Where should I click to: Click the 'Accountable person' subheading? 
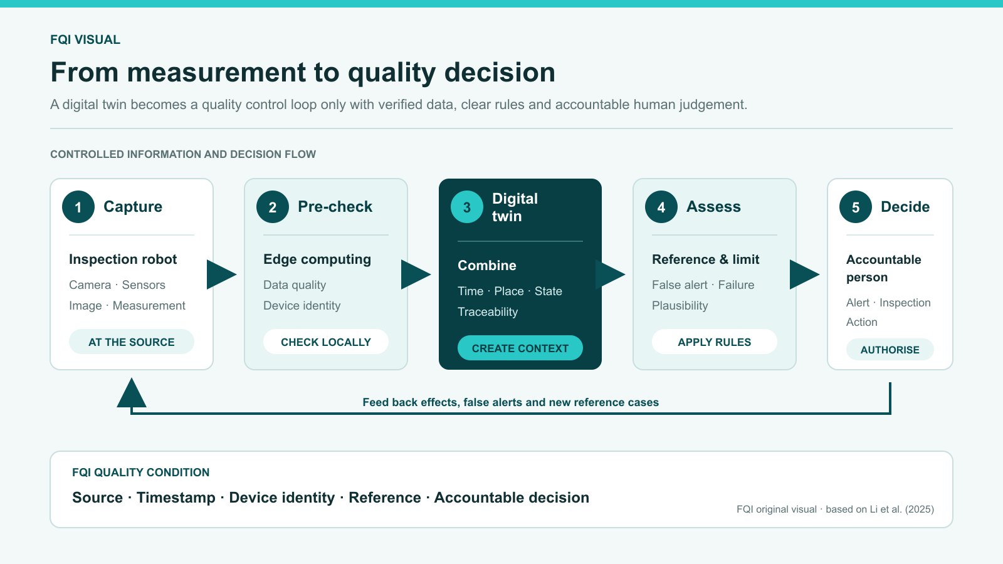(x=884, y=268)
